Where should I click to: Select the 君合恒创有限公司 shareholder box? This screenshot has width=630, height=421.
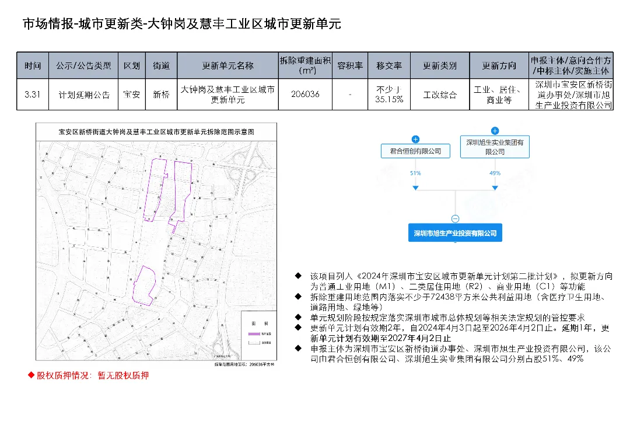[x=415, y=151]
